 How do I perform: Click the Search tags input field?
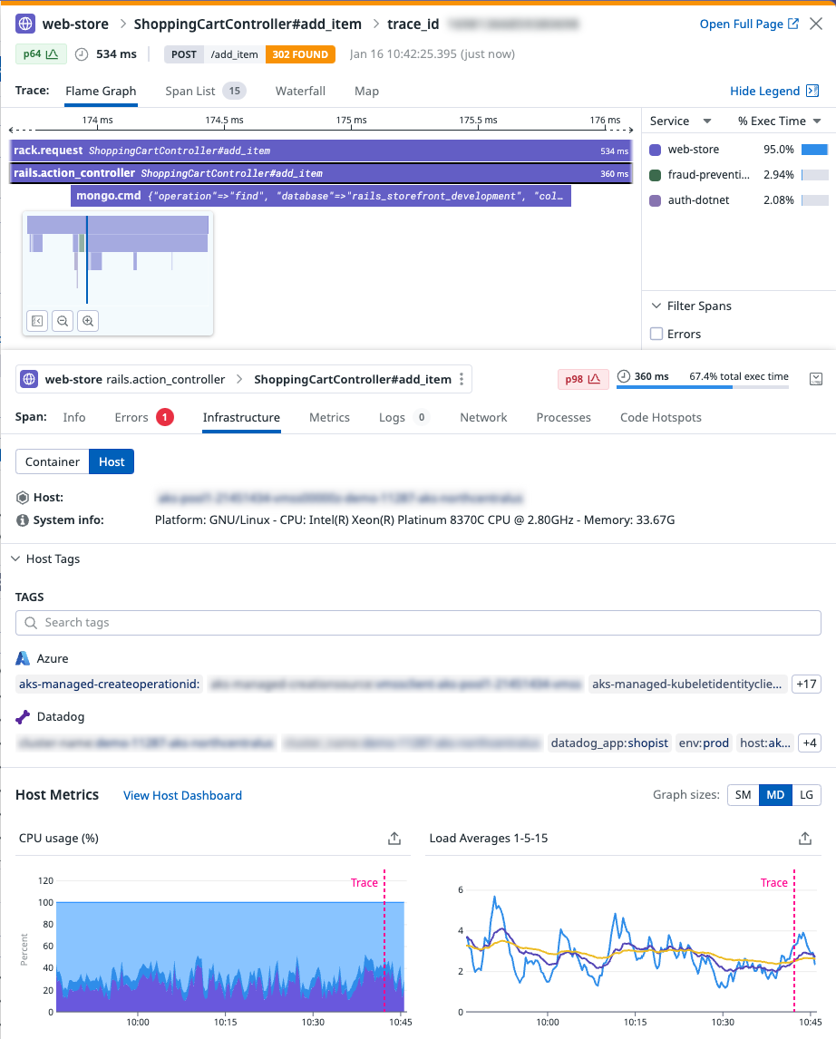tap(418, 623)
